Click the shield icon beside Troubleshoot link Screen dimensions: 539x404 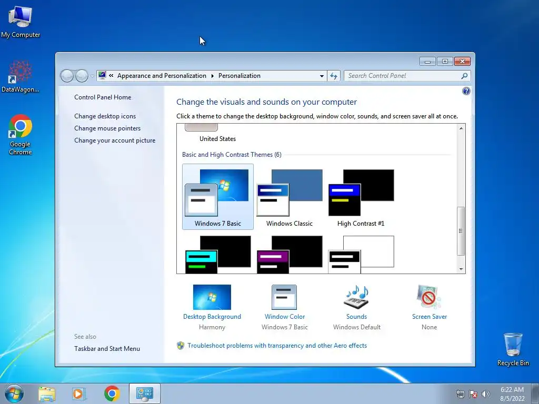(x=181, y=346)
